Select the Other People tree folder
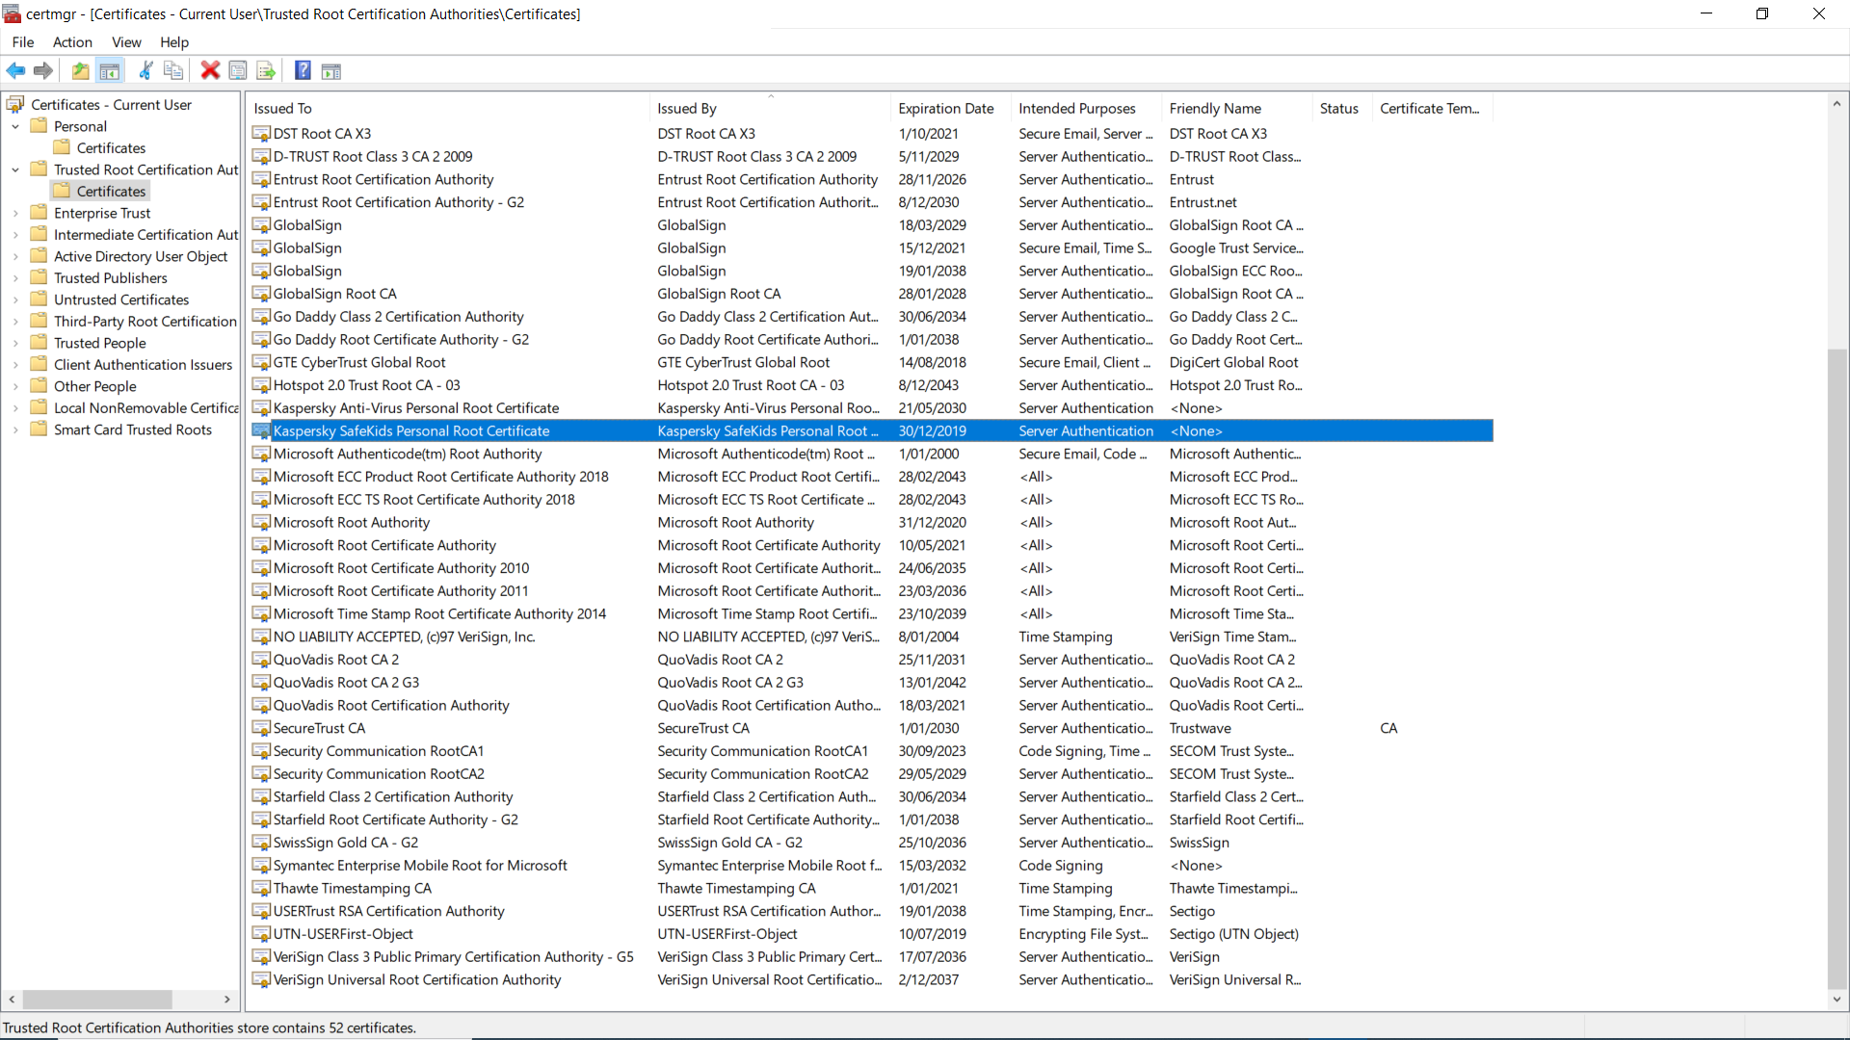The image size is (1850, 1040). coord(94,386)
